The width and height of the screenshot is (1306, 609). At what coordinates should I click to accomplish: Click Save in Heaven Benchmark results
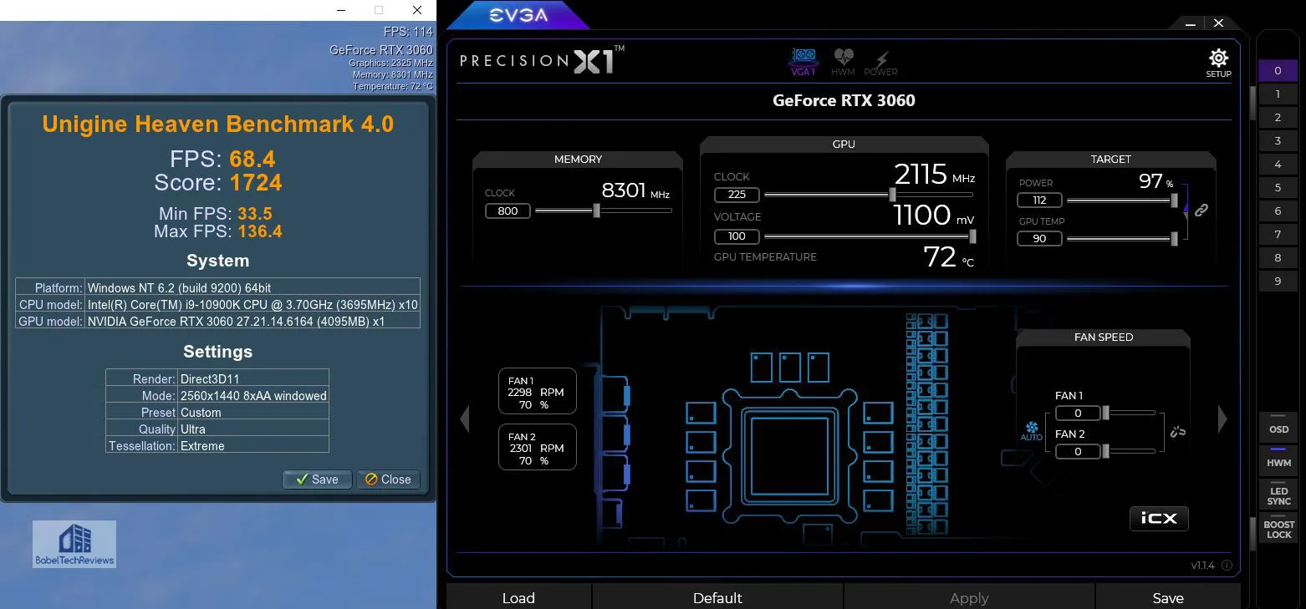point(317,480)
